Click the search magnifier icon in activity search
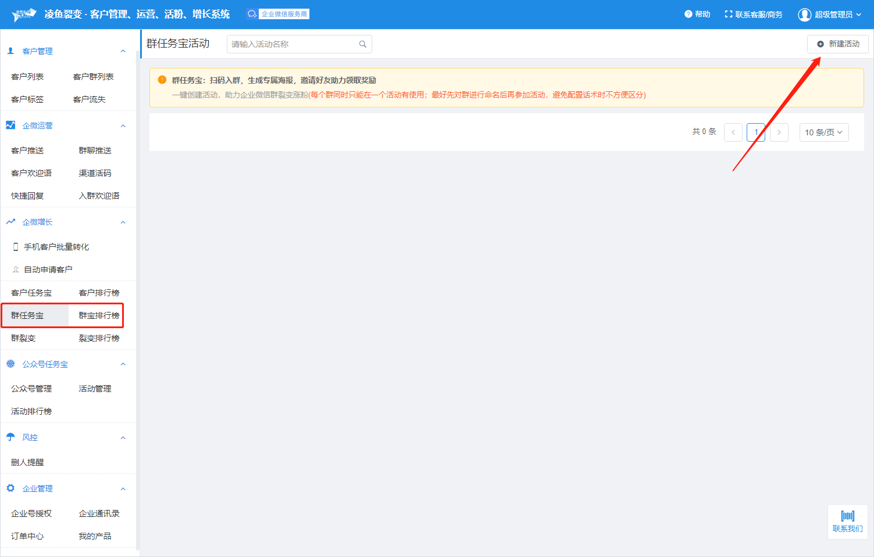This screenshot has width=874, height=557. click(362, 44)
